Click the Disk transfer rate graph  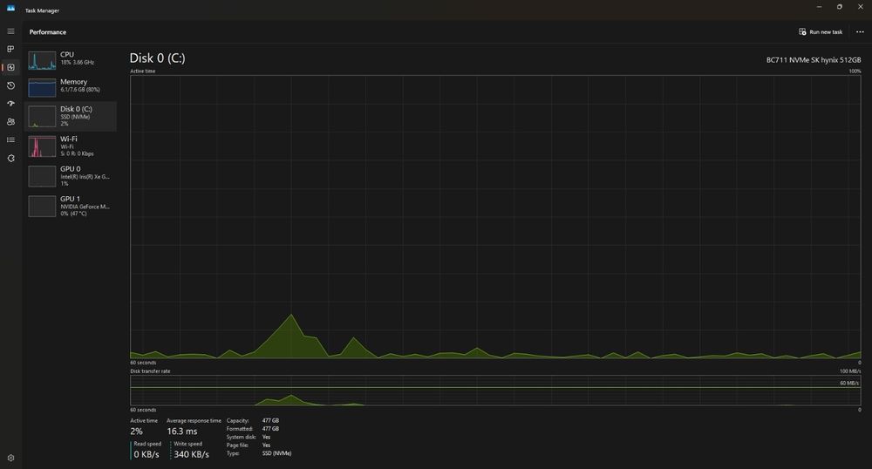click(495, 390)
